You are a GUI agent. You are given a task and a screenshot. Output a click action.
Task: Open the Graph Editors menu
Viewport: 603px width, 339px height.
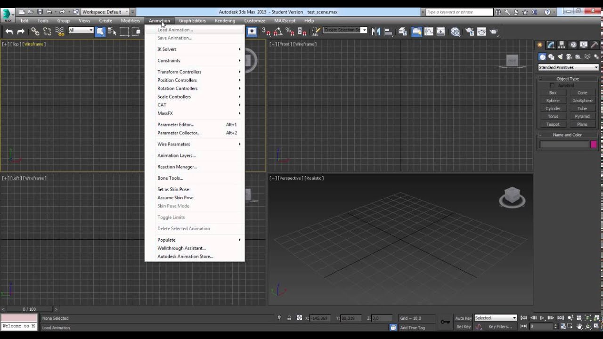tap(192, 21)
